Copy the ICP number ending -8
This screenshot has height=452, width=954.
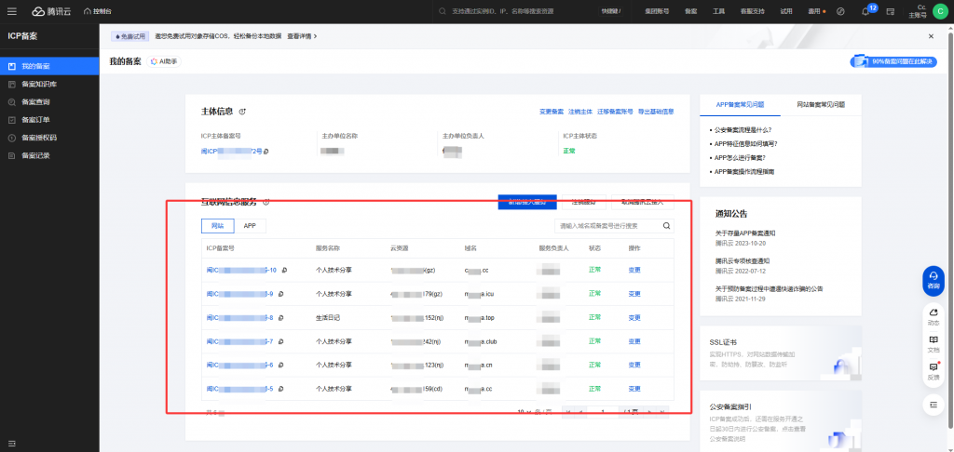(x=280, y=318)
